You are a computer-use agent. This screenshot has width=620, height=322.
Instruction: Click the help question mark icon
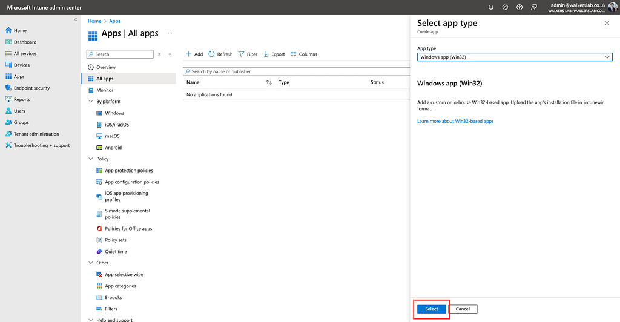[x=519, y=7]
